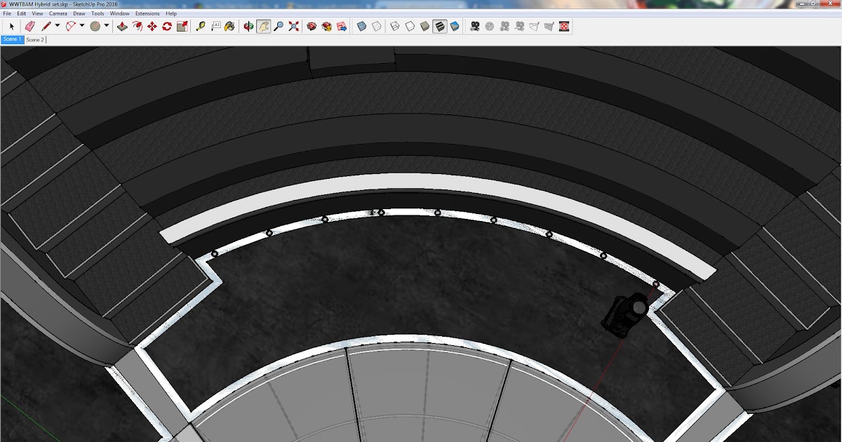The image size is (842, 442).
Task: Toggle X-Ray face style
Action: tap(361, 27)
